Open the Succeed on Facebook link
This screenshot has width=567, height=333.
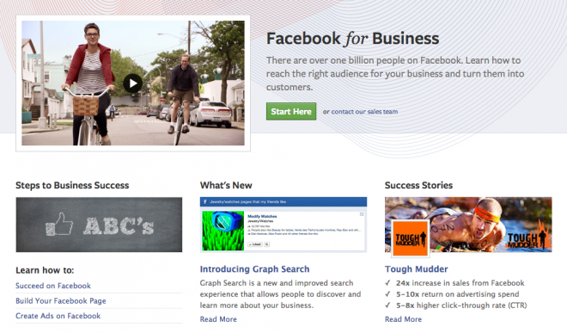point(53,286)
